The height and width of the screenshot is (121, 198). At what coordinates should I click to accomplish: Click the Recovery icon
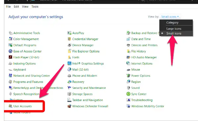tap(69, 82)
